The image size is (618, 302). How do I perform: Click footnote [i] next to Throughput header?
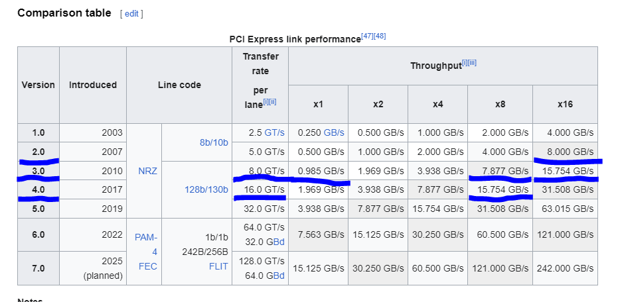tap(464, 62)
